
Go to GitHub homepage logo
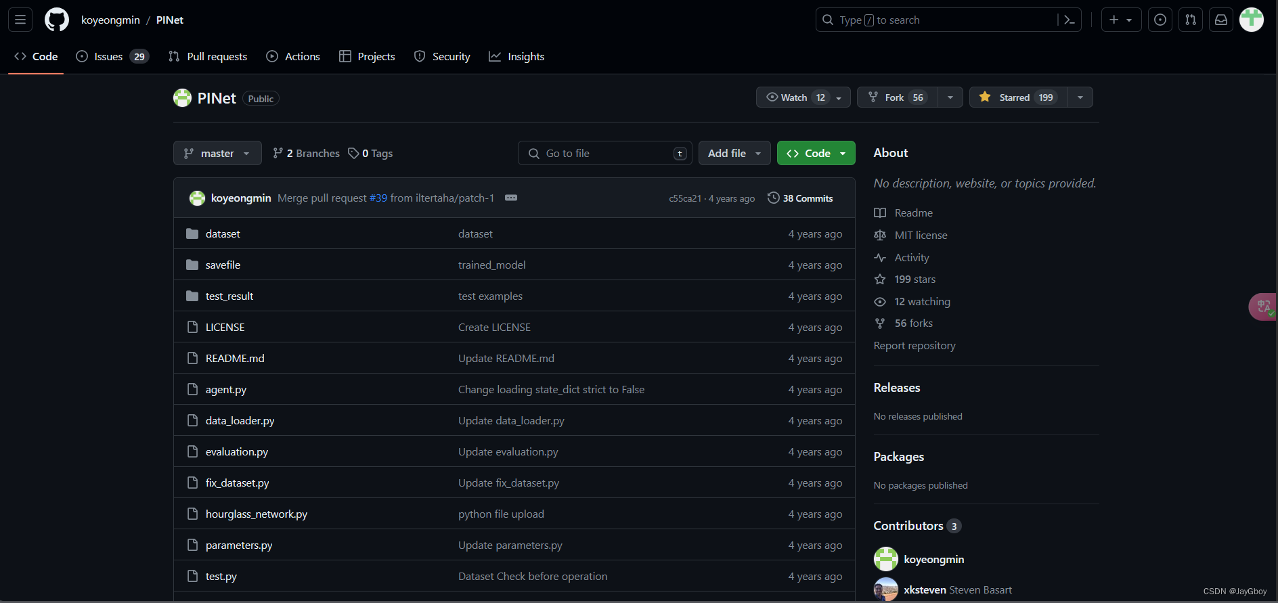(57, 20)
